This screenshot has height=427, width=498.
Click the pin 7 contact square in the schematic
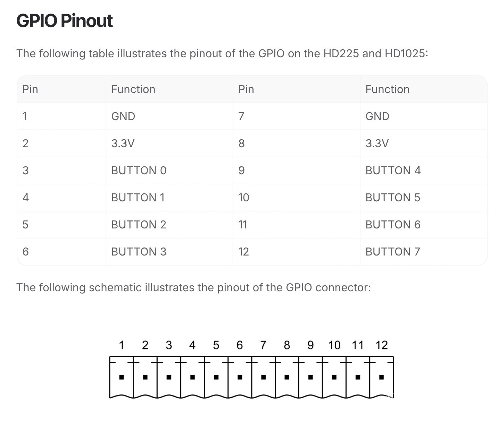tap(263, 377)
